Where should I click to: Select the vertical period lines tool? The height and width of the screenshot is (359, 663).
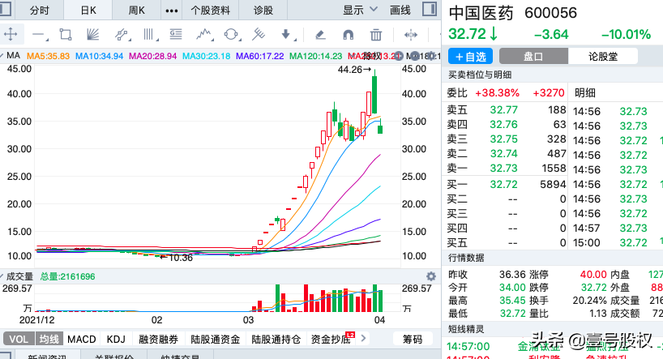(x=148, y=34)
